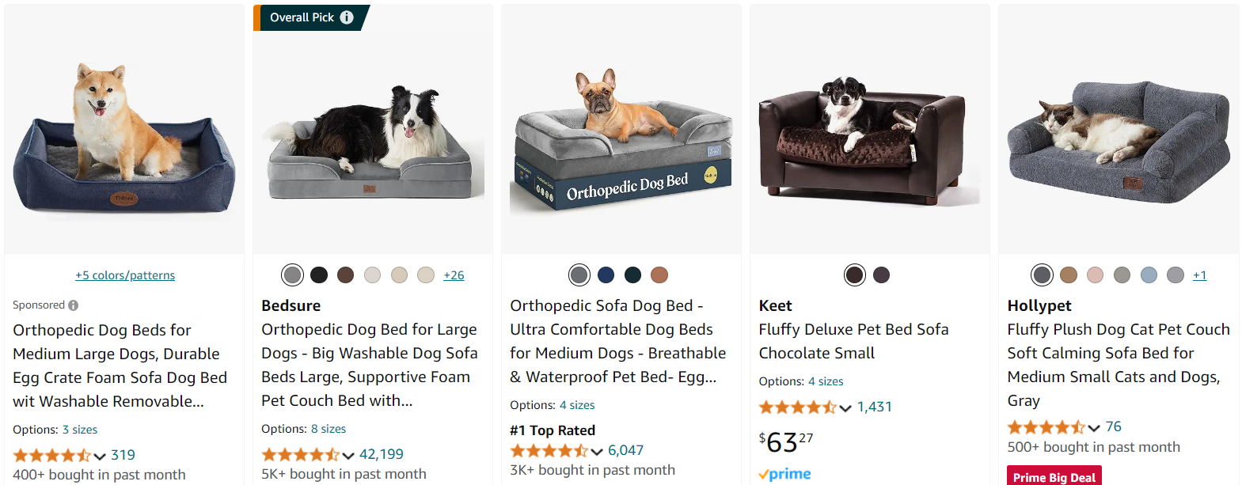Image resolution: width=1242 pixels, height=485 pixels.
Task: Click the star rating on the #1 Top Rated bed
Action: click(x=549, y=451)
